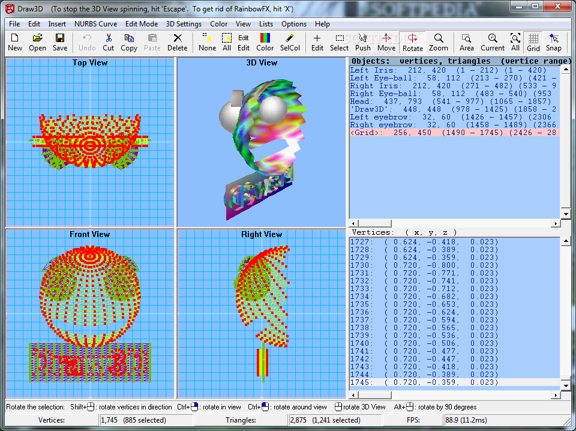
Task: Select vertex 1730 row
Action: coord(455,265)
